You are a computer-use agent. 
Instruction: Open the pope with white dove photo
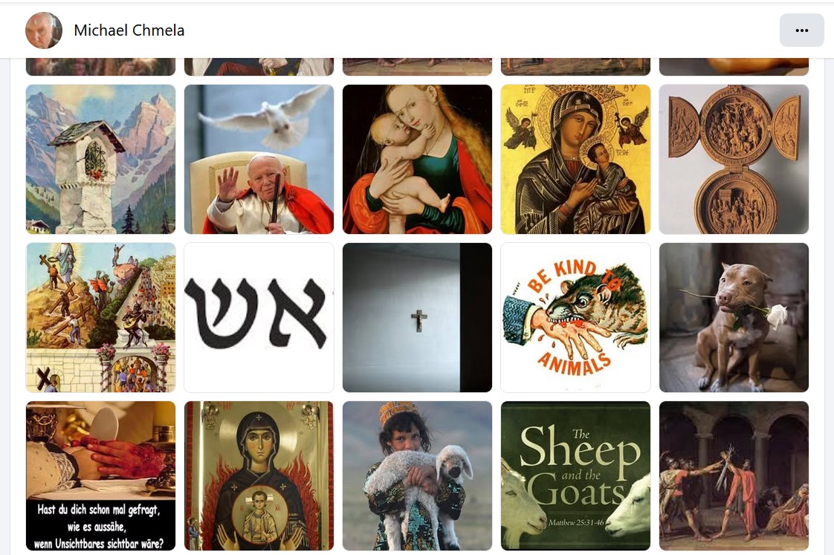[259, 159]
